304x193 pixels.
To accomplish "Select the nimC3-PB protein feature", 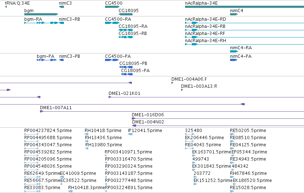I will pos(61,60).
